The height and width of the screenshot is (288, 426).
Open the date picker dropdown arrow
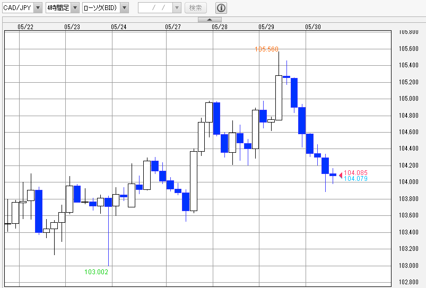click(177, 8)
